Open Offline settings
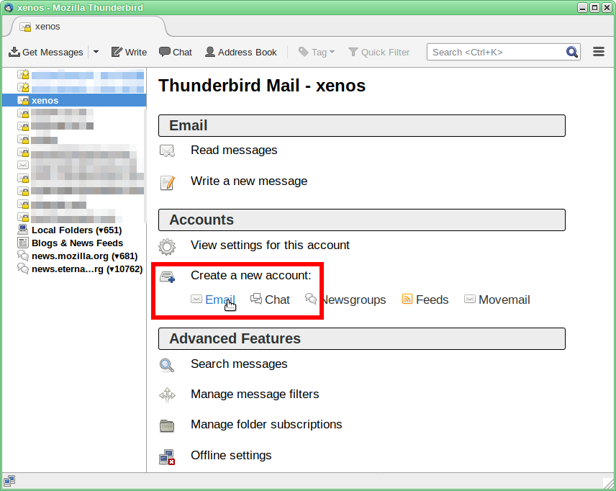This screenshot has width=616, height=491. click(x=231, y=455)
